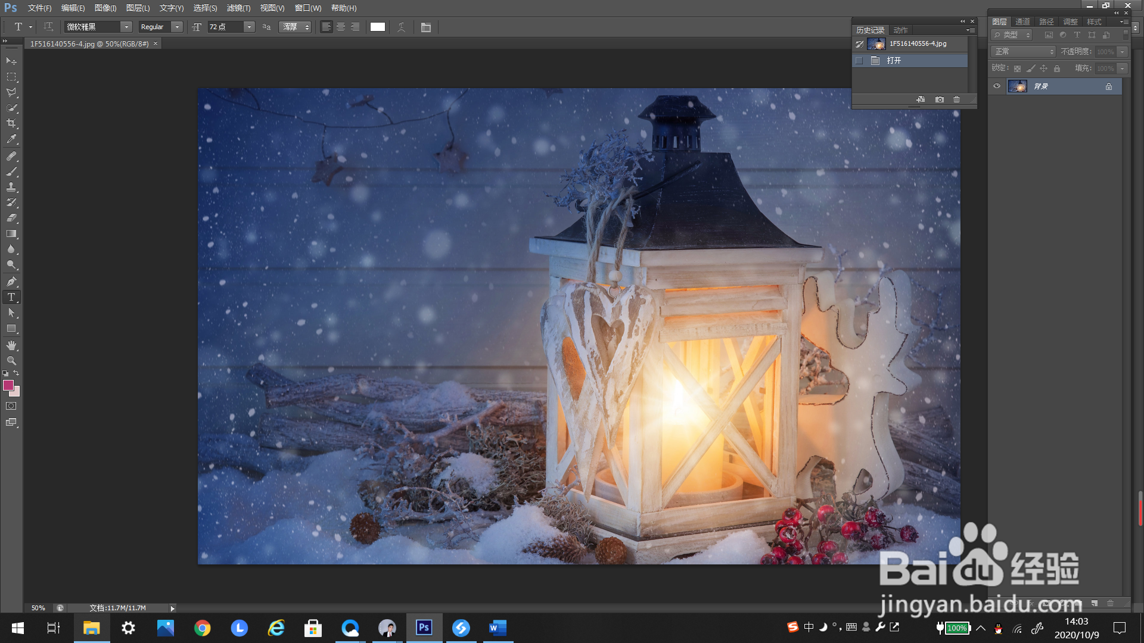1144x643 pixels.
Task: Switch to the 通道 tab
Action: pyautogui.click(x=1022, y=21)
